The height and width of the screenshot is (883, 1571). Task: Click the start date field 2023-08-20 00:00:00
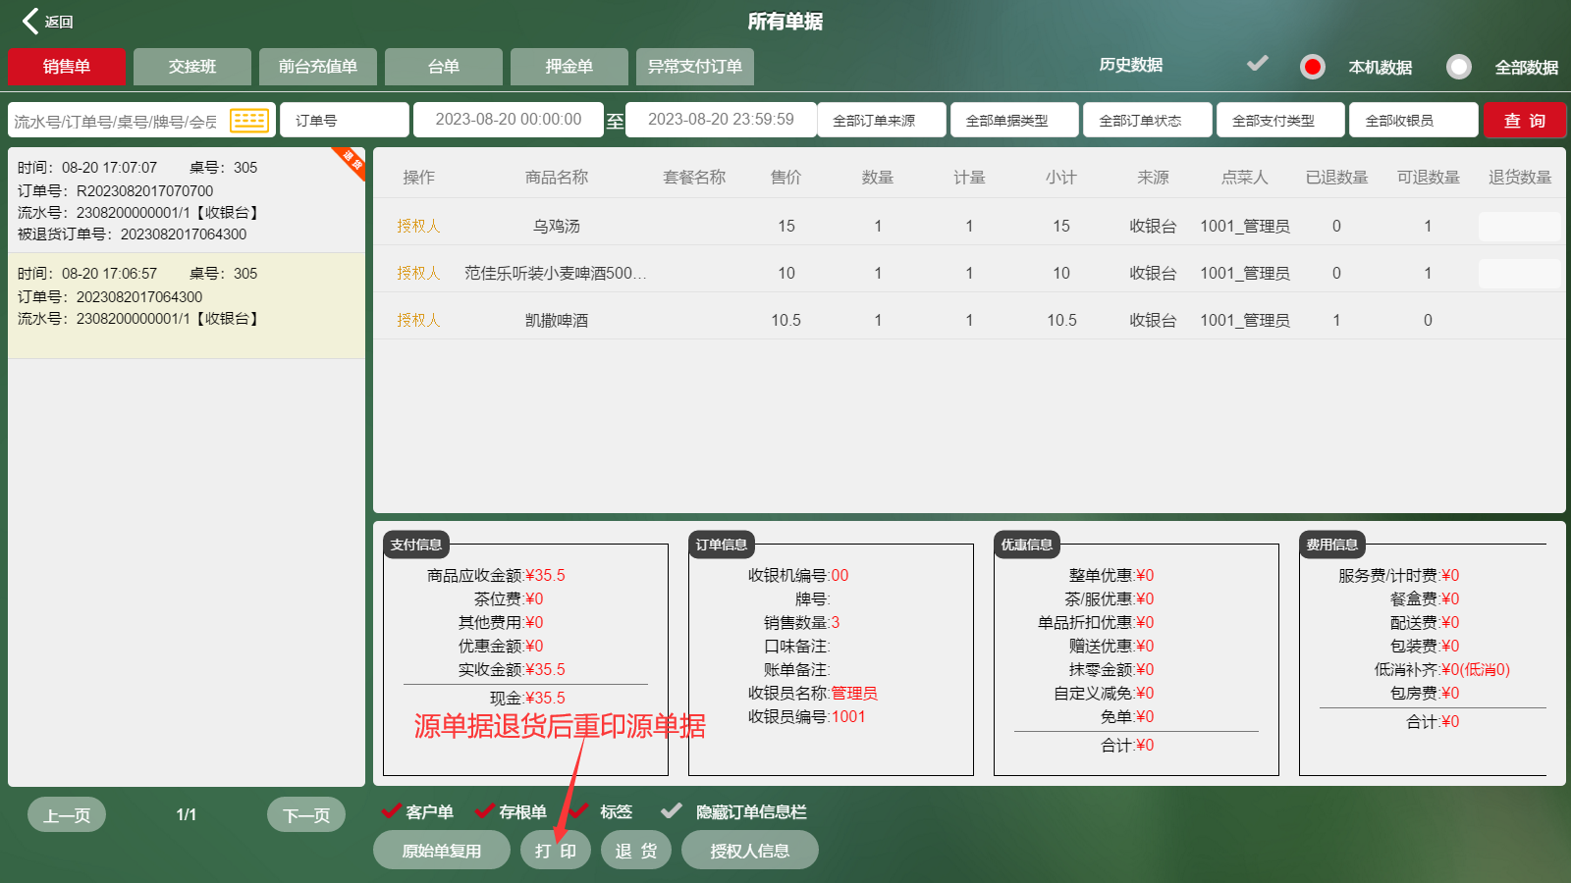[509, 120]
